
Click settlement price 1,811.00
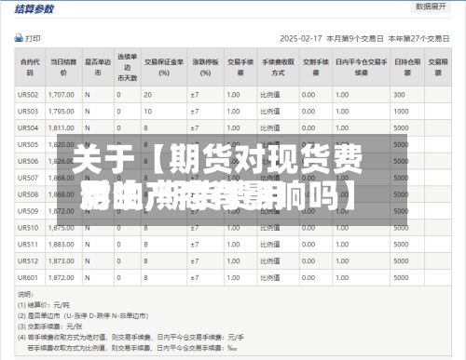click(x=62, y=128)
